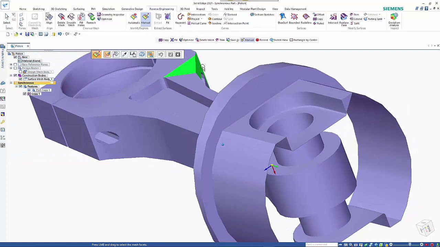Image resolution: width=440 pixels, height=247 pixels.
Task: Cancel with the command bar X button
Action: (x=178, y=54)
